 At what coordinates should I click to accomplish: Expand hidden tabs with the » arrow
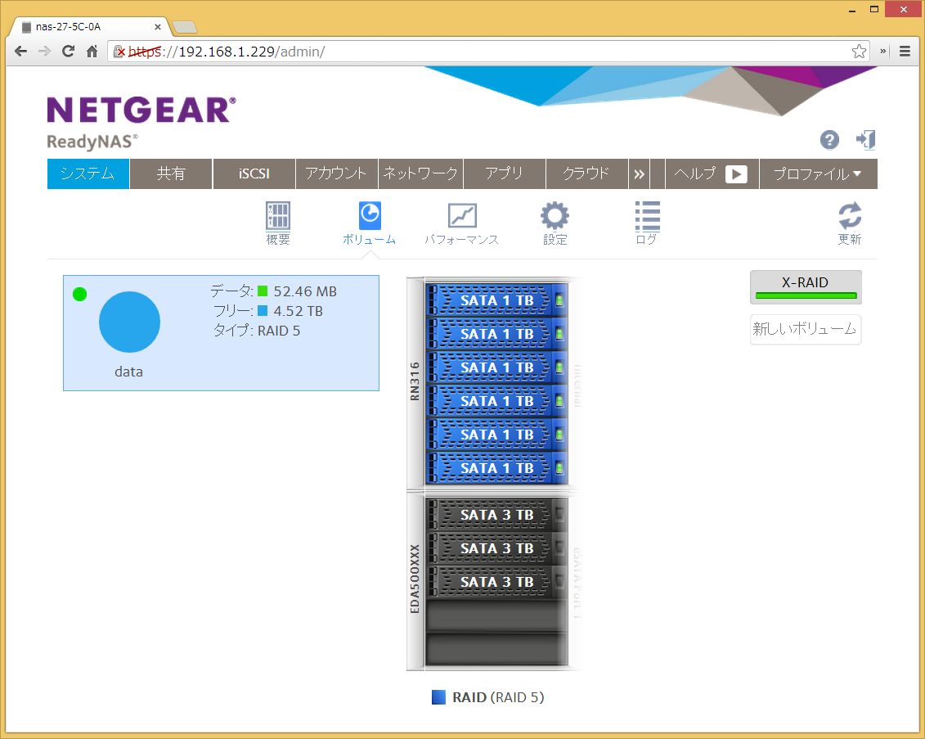coord(639,174)
